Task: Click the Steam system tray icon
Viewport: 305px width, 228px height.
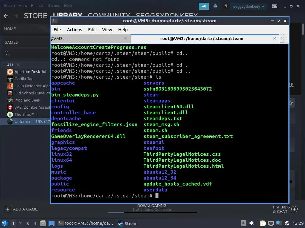Action: coord(287,223)
